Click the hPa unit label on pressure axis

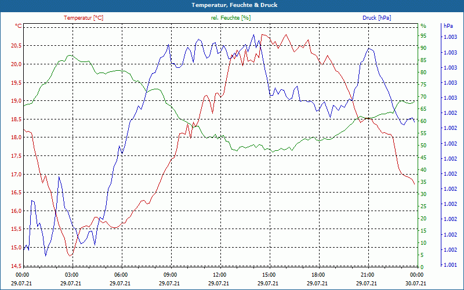pos(448,26)
